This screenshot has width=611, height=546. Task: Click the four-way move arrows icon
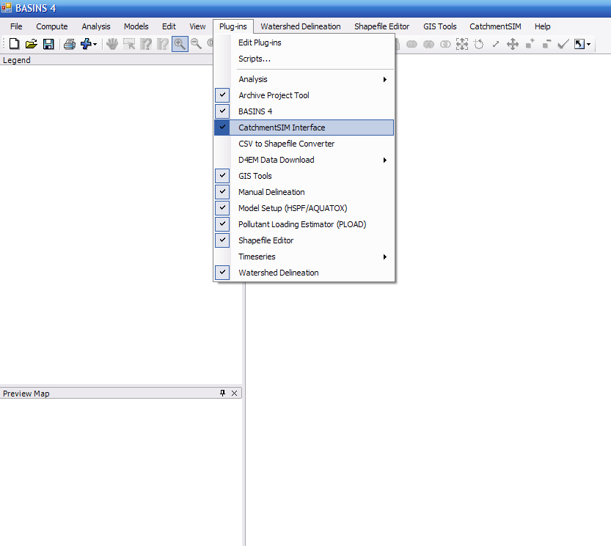pyautogui.click(x=513, y=44)
